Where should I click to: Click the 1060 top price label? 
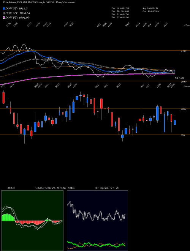(127, 25)
